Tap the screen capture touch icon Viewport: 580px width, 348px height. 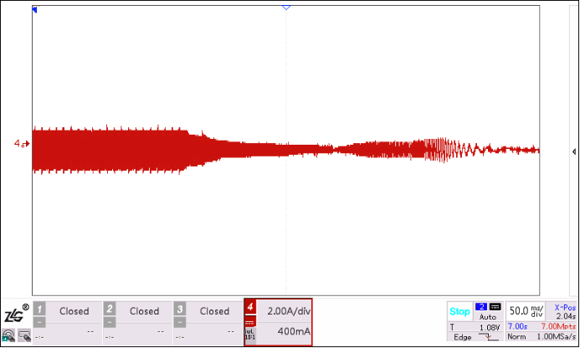(x=24, y=335)
